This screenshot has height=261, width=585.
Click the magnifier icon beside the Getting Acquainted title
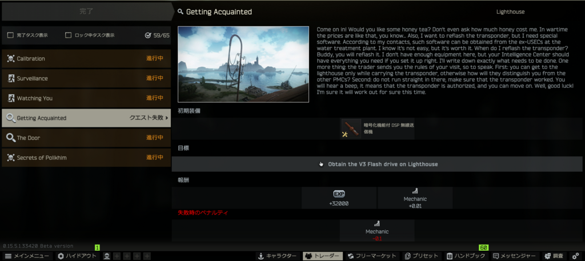click(x=181, y=12)
